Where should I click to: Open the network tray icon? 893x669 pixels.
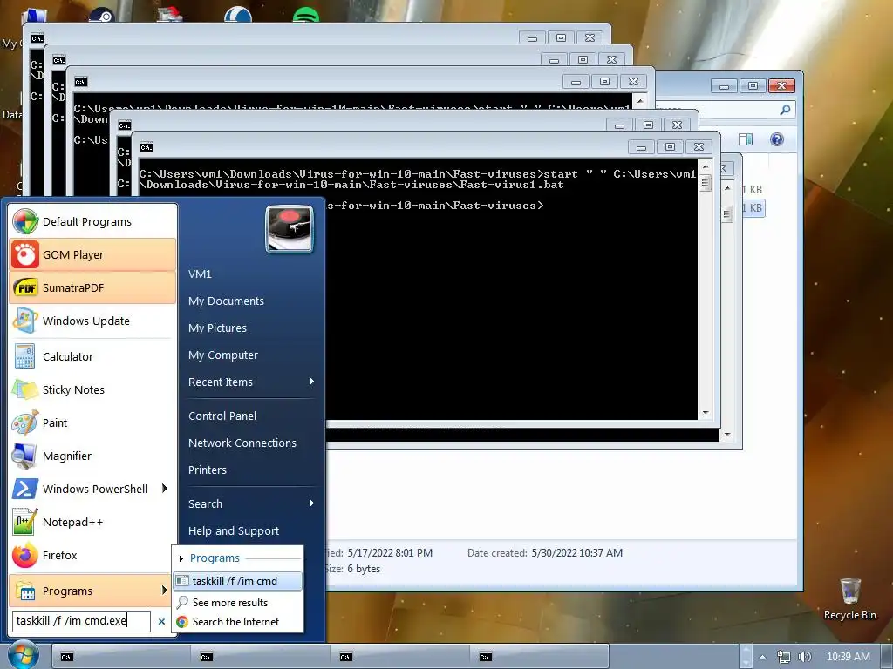click(784, 657)
